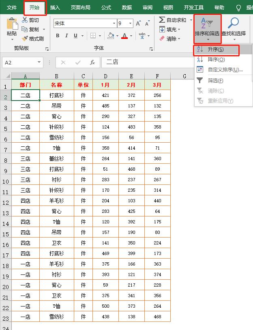Open the Find and Select magnifier
Screen dimensions: 253x330
point(233,24)
